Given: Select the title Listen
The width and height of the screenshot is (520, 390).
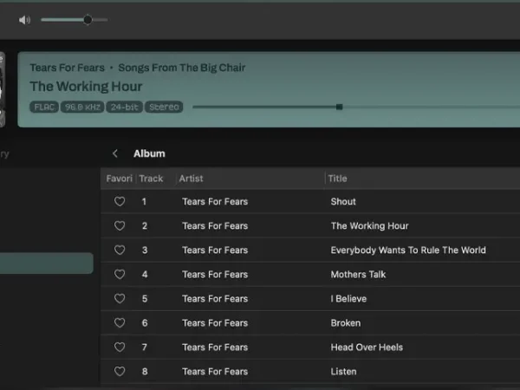Looking at the screenshot, I should click(x=343, y=372).
